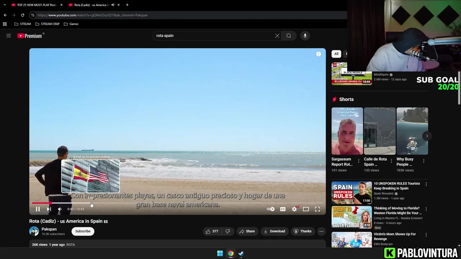
Task: Open Steam from the taskbar
Action: [x=241, y=253]
